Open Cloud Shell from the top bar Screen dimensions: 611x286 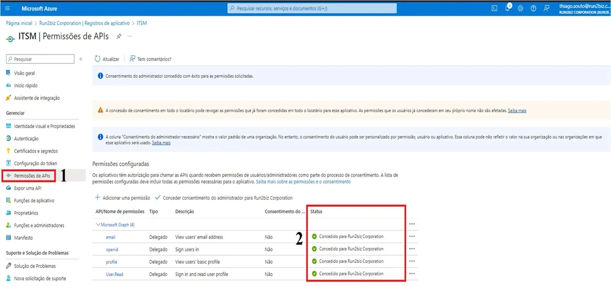pyautogui.click(x=494, y=8)
